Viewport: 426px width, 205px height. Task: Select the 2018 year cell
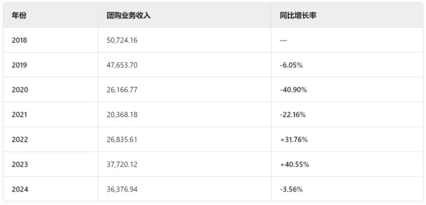tap(20, 40)
